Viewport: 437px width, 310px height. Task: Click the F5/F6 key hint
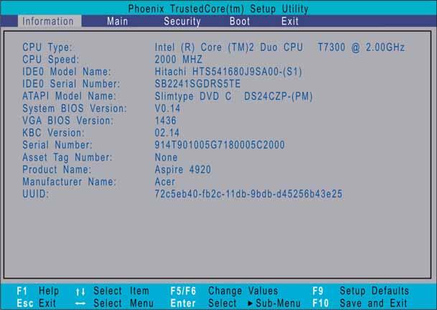pyautogui.click(x=183, y=291)
